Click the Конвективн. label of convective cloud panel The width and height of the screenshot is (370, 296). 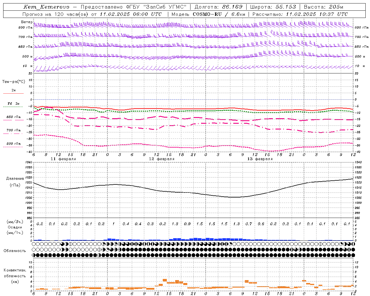click(x=15, y=270)
